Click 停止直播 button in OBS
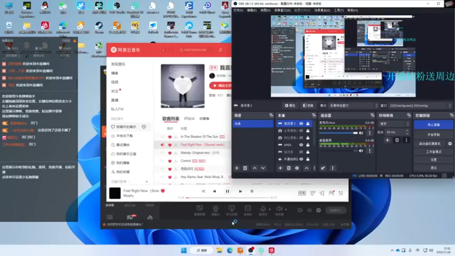Viewport: 455px width, 256px height. pyautogui.click(x=433, y=125)
